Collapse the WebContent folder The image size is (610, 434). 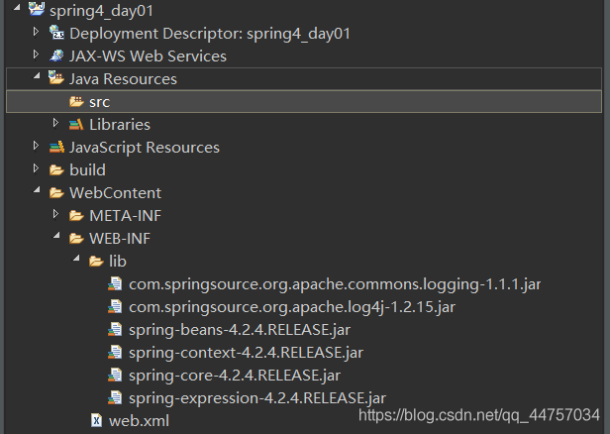pyautogui.click(x=38, y=192)
